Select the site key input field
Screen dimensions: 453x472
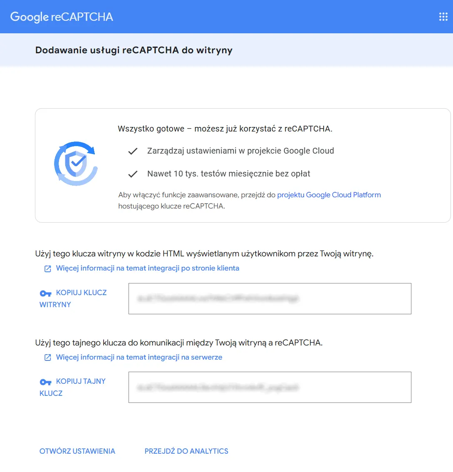tap(270, 298)
